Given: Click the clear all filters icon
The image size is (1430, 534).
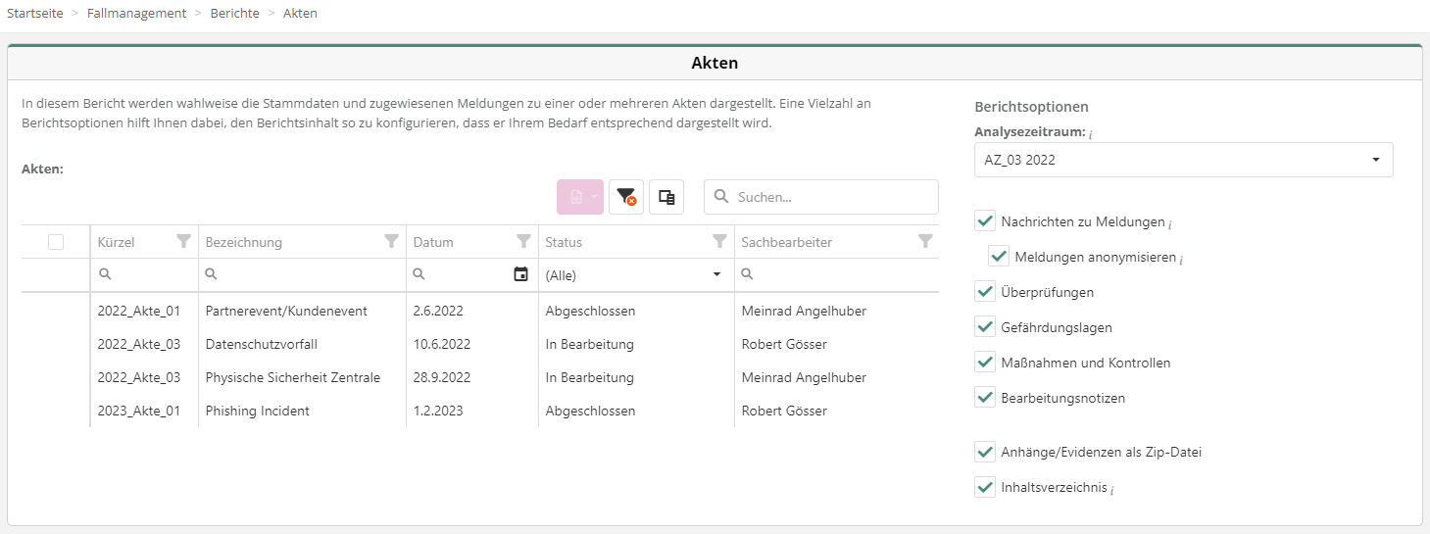Looking at the screenshot, I should pos(626,197).
